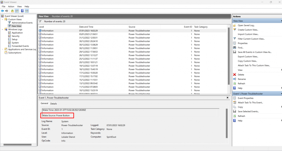Sort events by Event ID column header

coord(177,27)
